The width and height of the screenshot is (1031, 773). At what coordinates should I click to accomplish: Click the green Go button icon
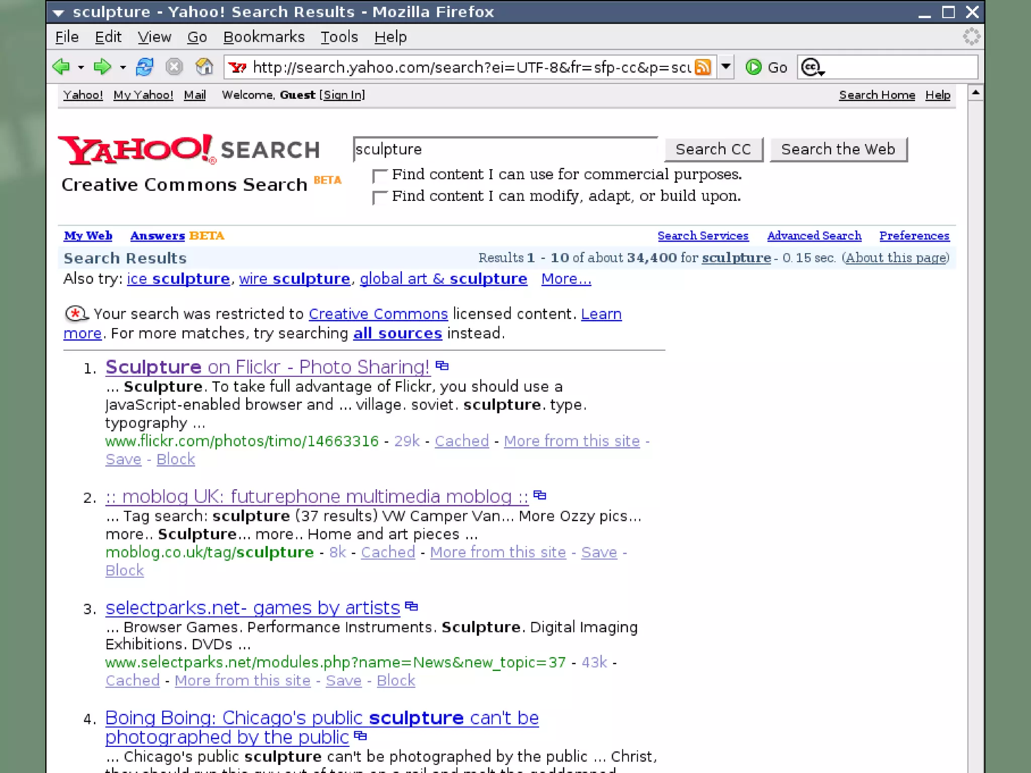click(754, 67)
